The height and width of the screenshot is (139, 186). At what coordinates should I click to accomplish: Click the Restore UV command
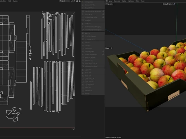88,91
